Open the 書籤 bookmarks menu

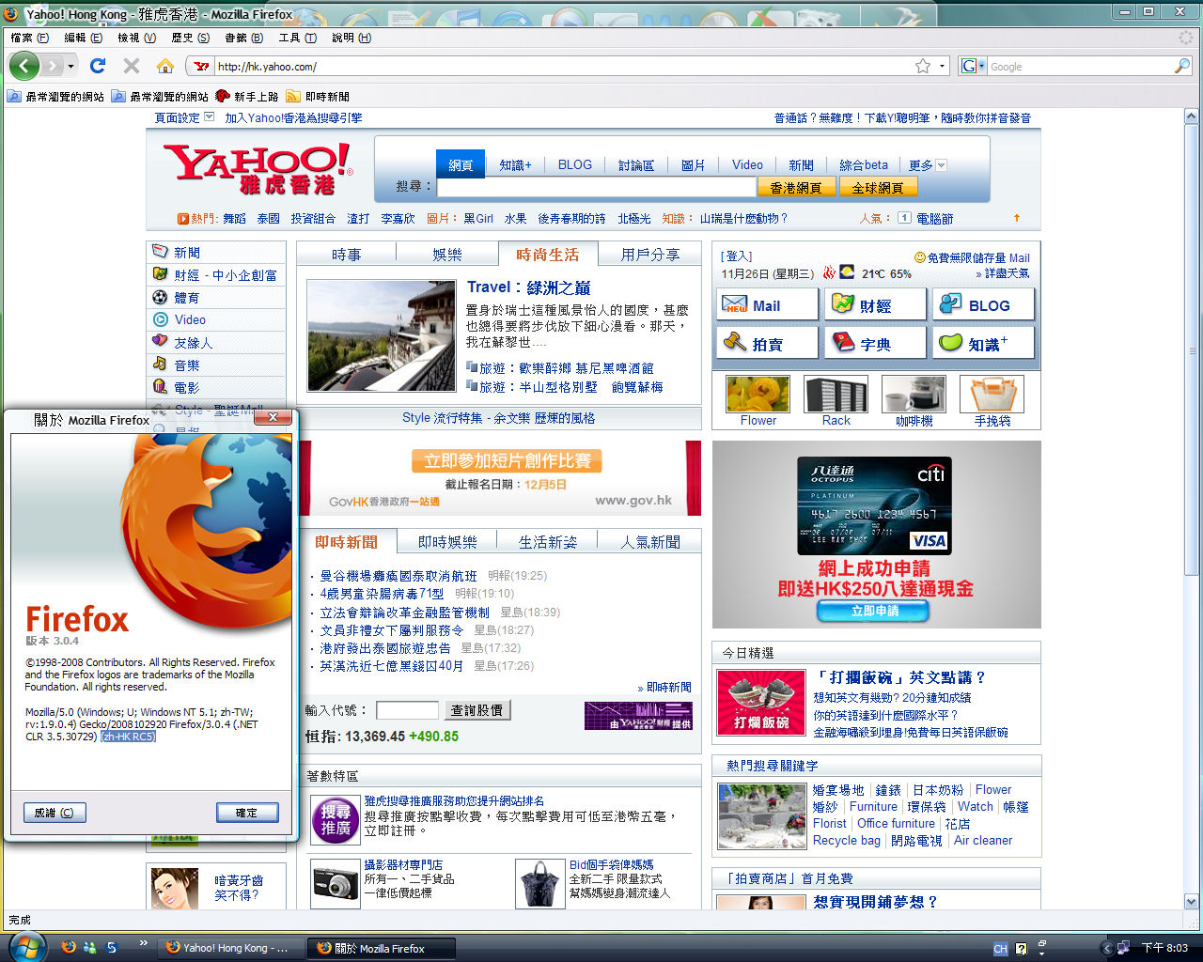(x=243, y=38)
